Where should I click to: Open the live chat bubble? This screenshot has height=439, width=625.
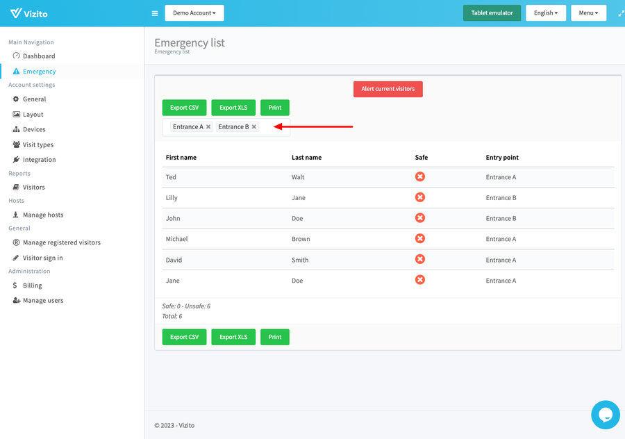tap(605, 415)
